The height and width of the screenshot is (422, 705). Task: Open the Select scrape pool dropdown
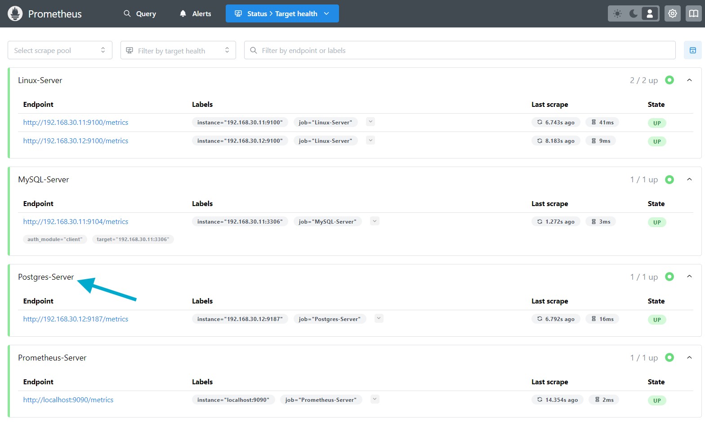click(x=60, y=50)
